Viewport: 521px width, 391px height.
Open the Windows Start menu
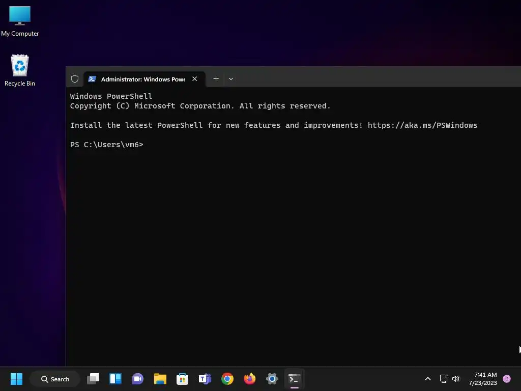pyautogui.click(x=16, y=379)
